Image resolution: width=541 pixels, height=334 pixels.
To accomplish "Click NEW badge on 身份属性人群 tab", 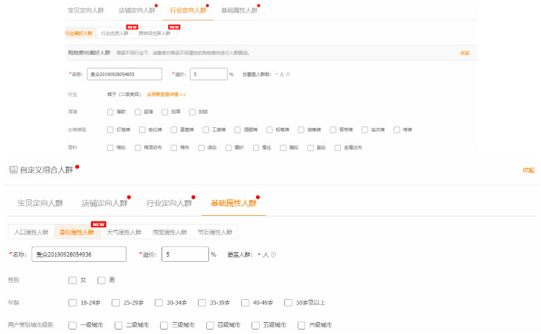I will pos(98,224).
